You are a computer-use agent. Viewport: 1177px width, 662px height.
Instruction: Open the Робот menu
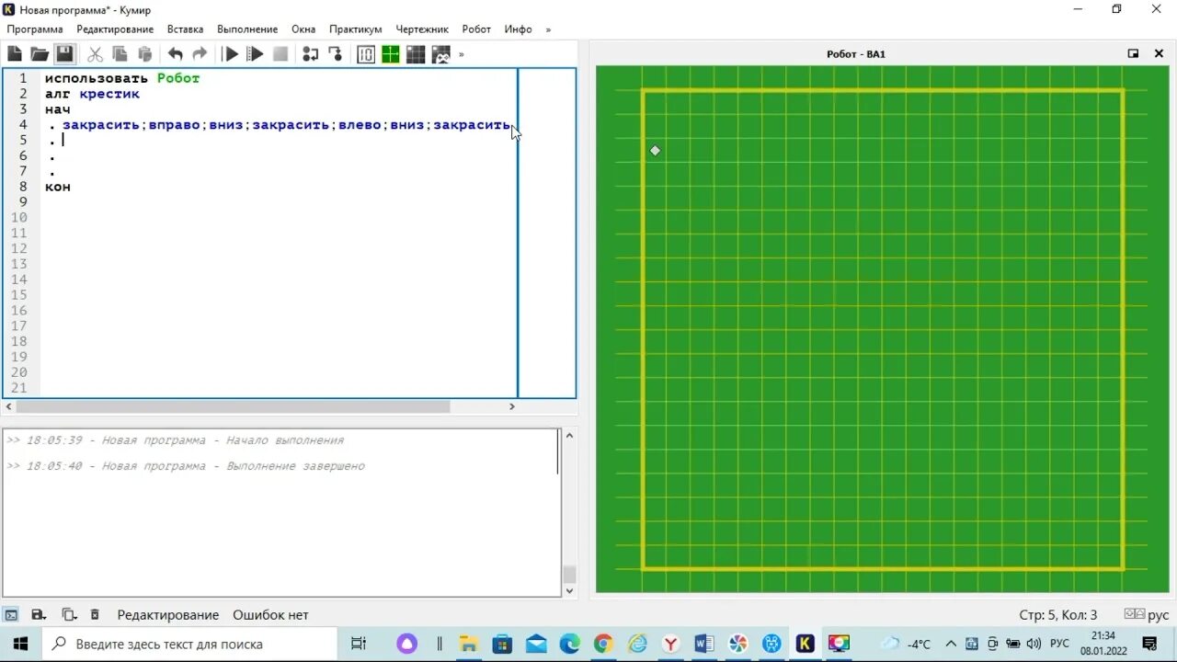point(476,29)
